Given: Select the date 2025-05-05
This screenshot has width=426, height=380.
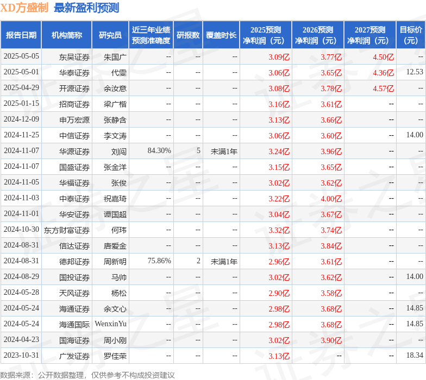Looking at the screenshot, I should pos(22,56).
